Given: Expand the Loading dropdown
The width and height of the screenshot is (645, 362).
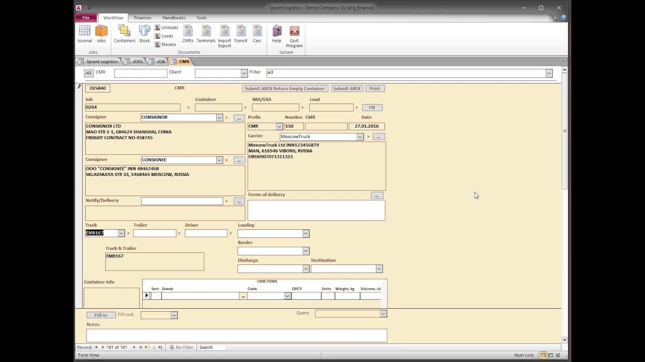Looking at the screenshot, I should (305, 234).
